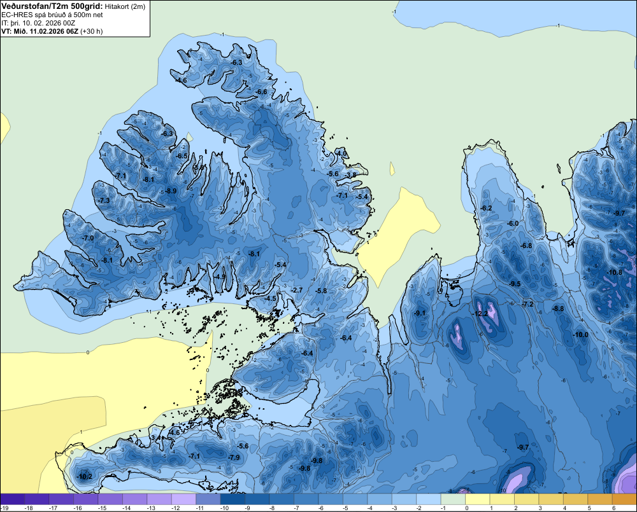Select the -5.8 temperature value

pos(321,291)
